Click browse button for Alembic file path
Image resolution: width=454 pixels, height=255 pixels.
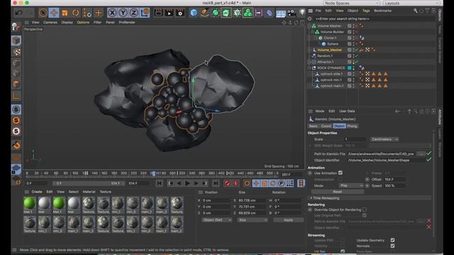click(x=421, y=154)
